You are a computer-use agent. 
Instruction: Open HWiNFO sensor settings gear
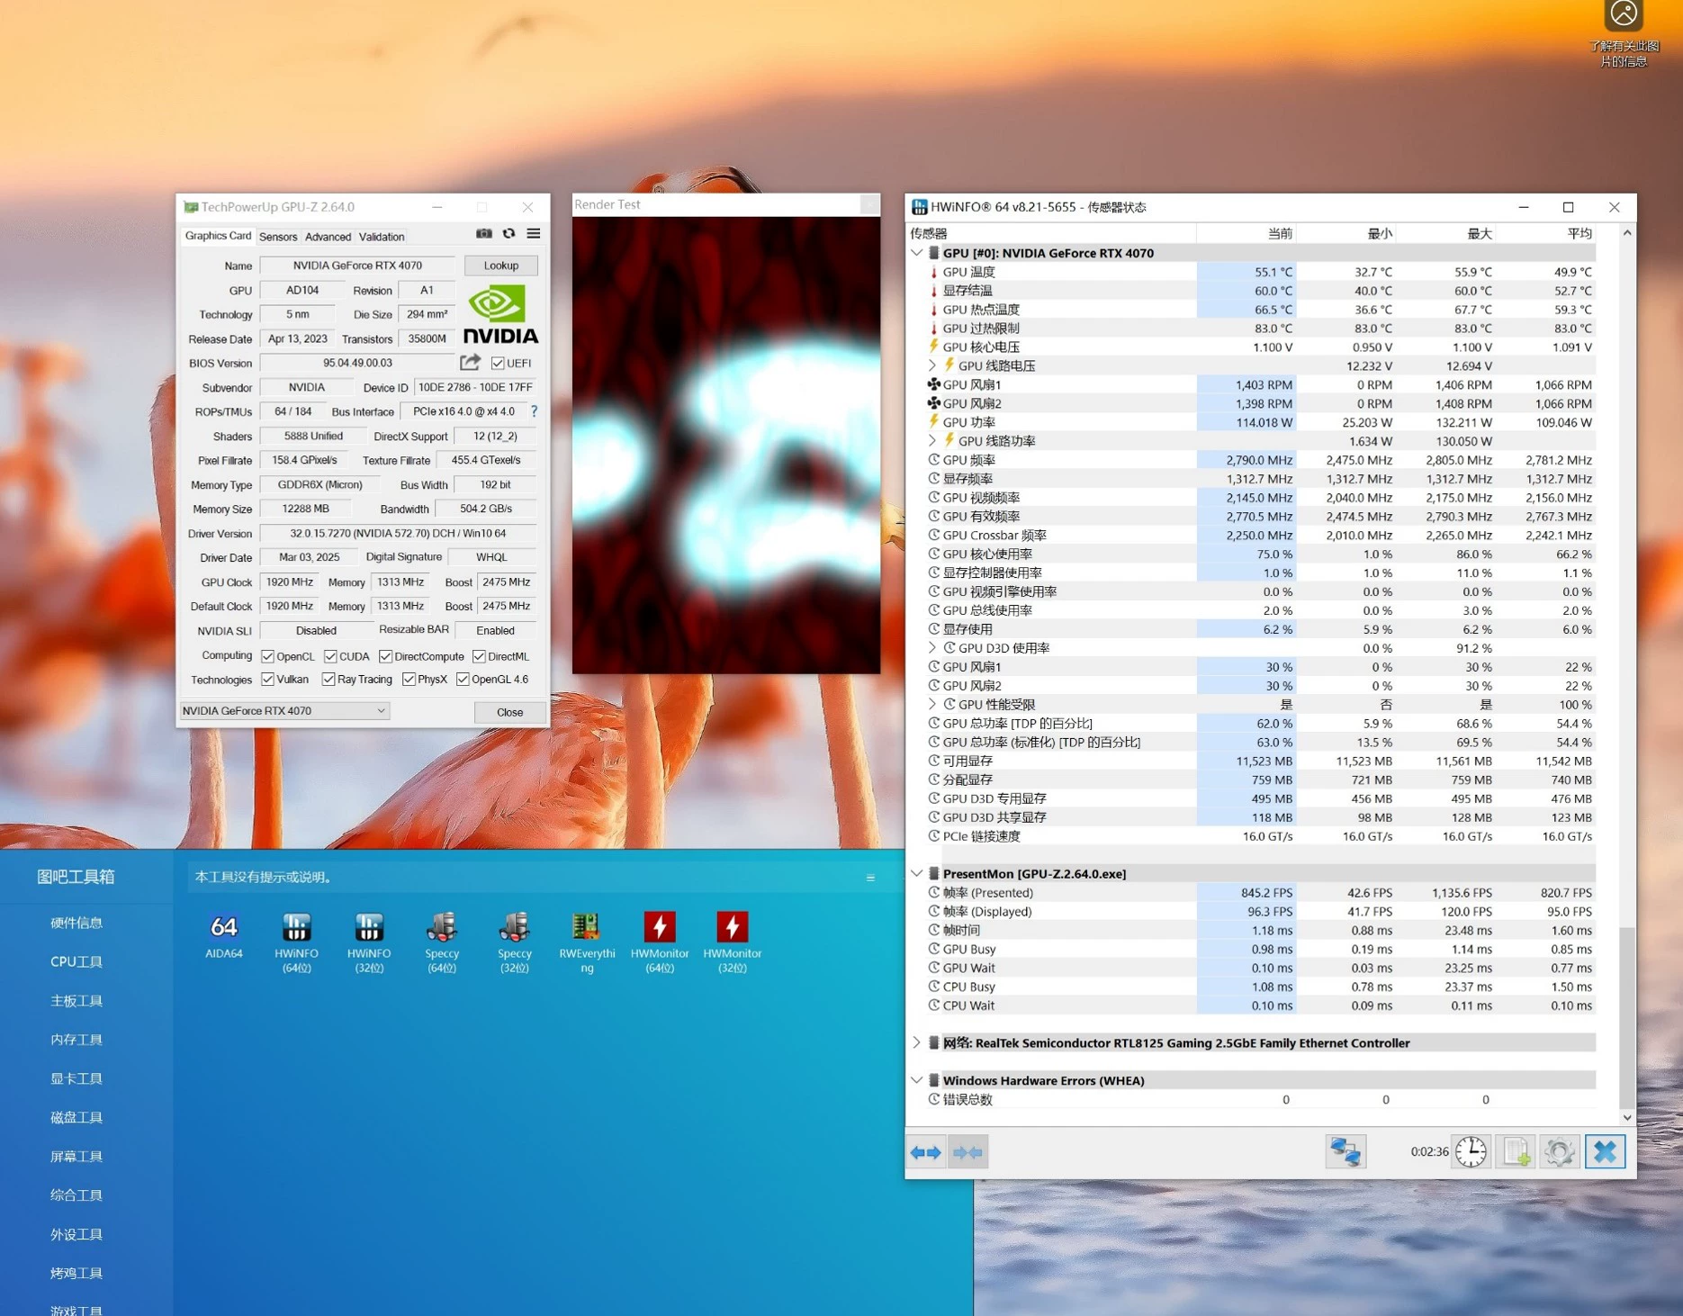point(1560,1152)
